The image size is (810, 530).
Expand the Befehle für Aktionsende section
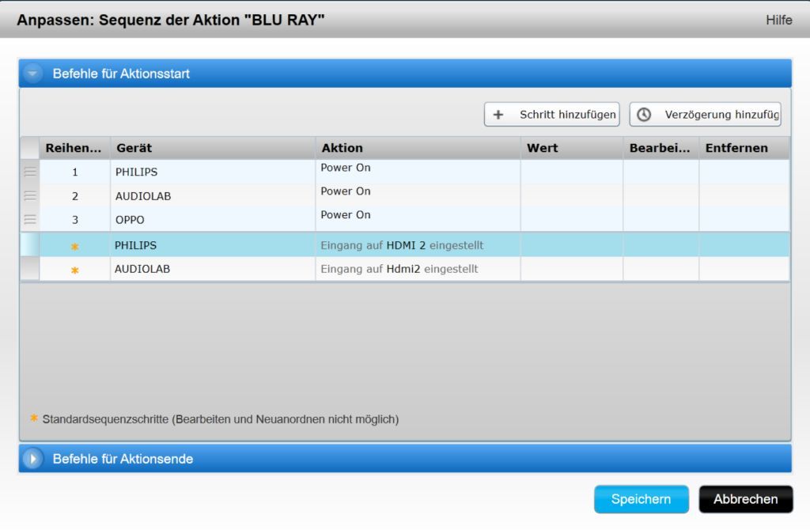(32, 459)
